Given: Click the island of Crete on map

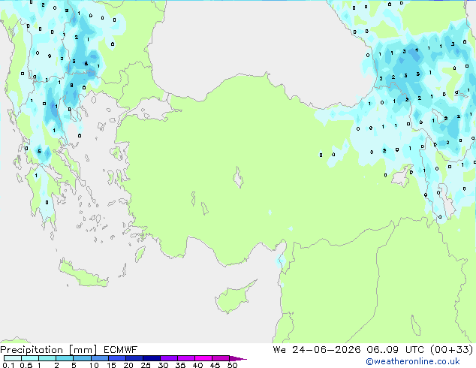Looking at the screenshot, I should pos(83,273).
